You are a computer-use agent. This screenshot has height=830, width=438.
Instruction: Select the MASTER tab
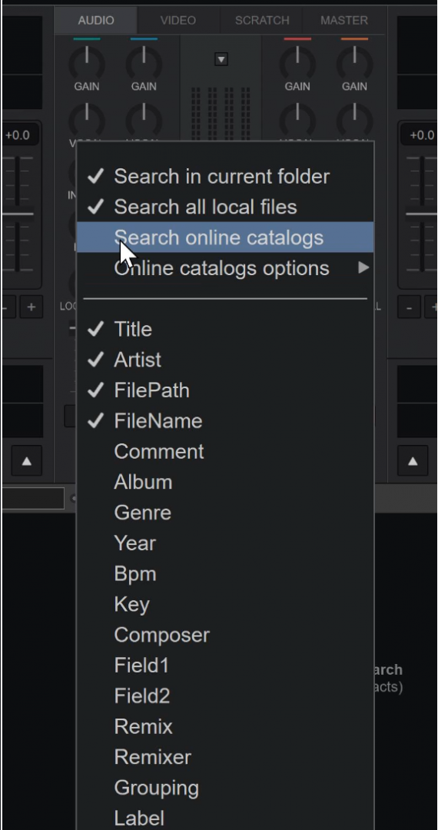[343, 20]
